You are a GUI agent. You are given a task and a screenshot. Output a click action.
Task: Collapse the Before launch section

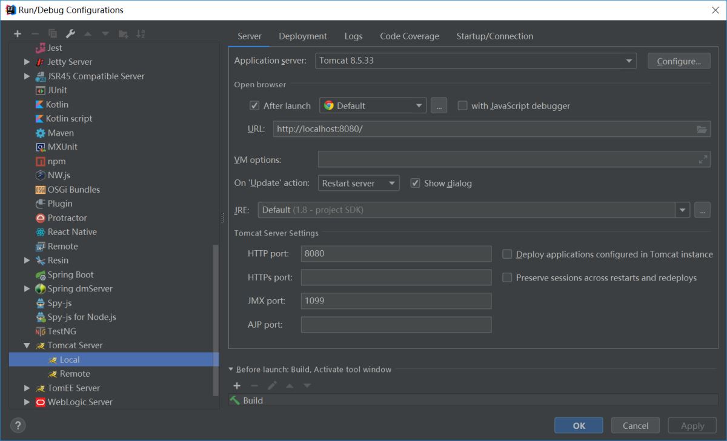click(231, 370)
